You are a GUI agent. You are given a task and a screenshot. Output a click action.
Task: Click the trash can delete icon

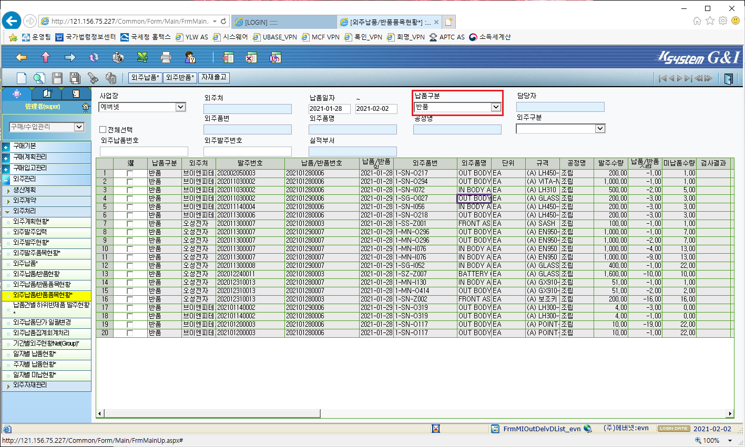click(111, 78)
